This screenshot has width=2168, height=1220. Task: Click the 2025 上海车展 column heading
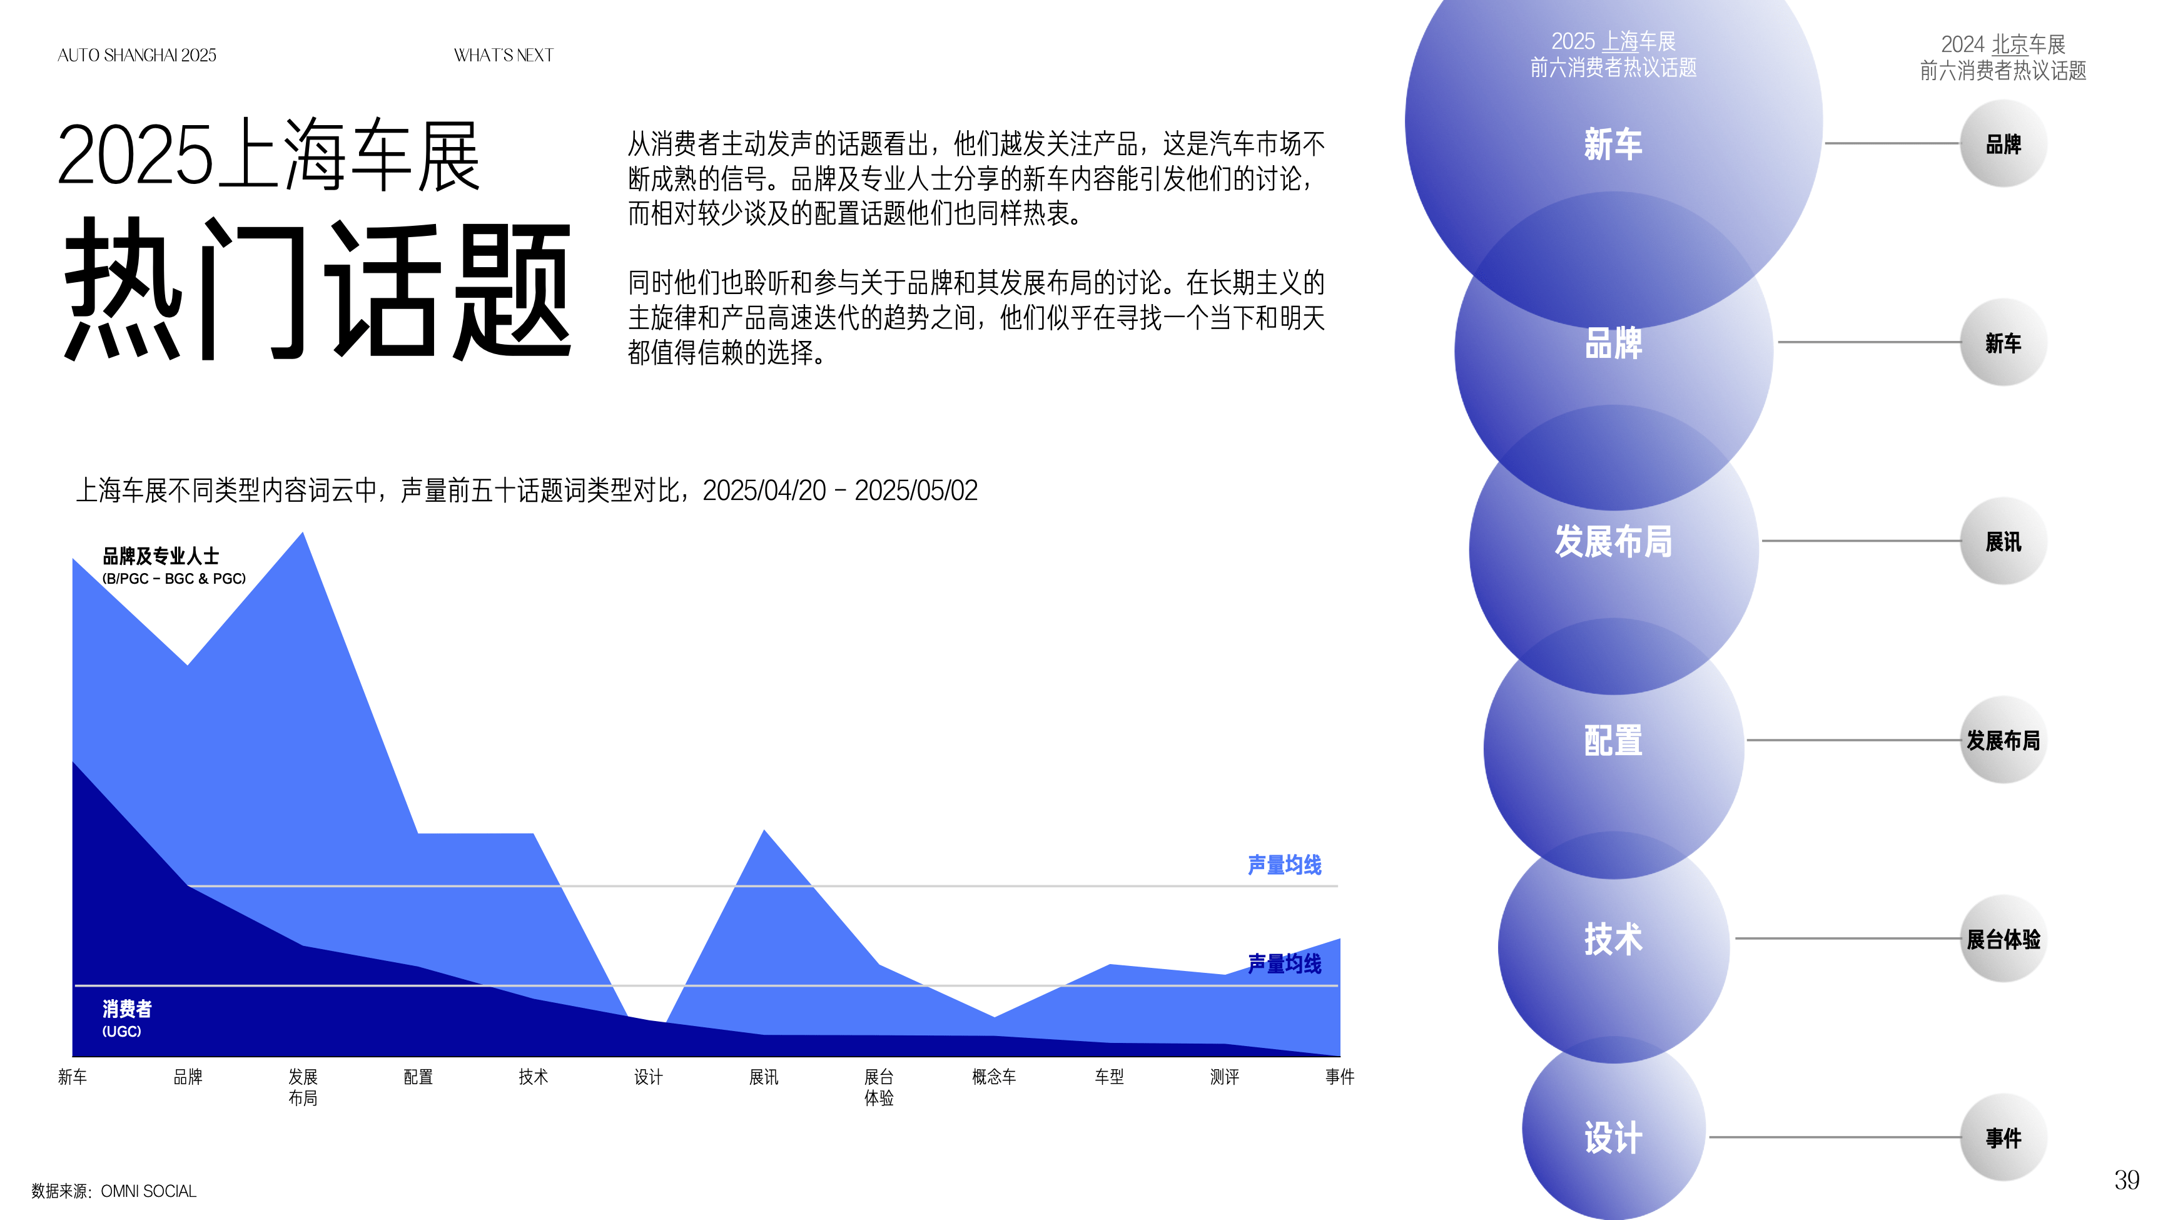pos(1613,54)
